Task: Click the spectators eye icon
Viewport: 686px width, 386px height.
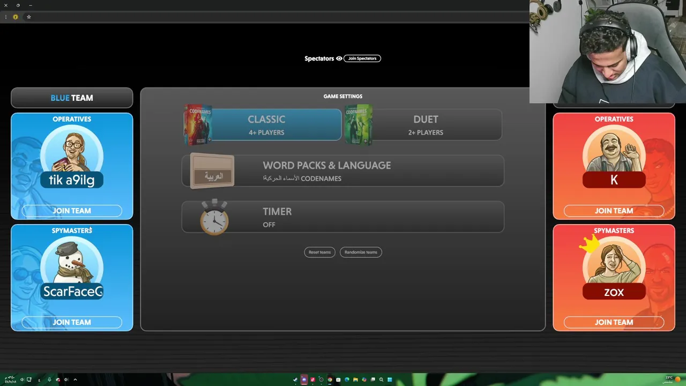Action: coord(339,58)
